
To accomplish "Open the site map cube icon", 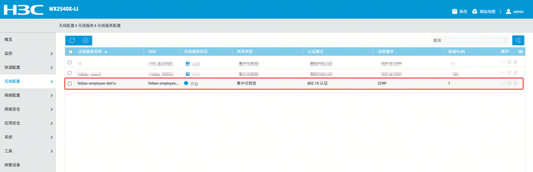I will pyautogui.click(x=475, y=12).
